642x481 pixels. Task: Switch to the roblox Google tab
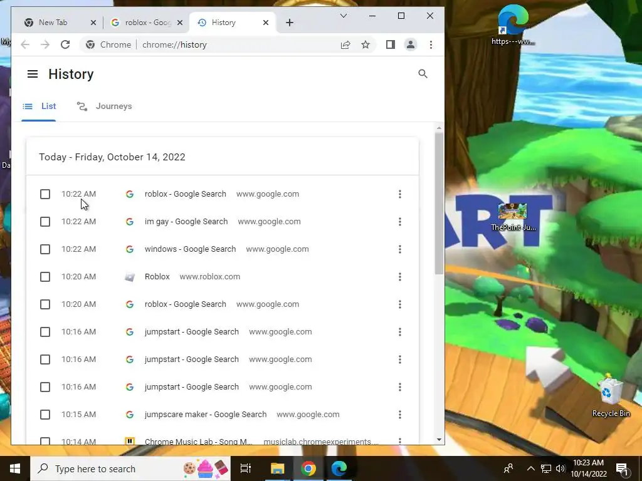pyautogui.click(x=147, y=23)
